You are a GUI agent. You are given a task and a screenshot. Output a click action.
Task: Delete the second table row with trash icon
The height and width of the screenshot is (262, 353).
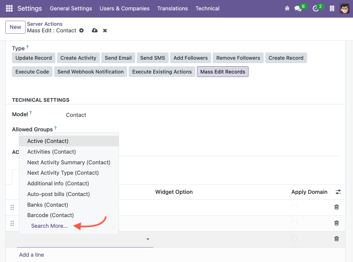[337, 223]
